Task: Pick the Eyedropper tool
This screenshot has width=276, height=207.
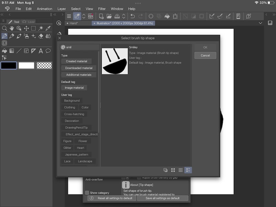Action: pos(48,28)
